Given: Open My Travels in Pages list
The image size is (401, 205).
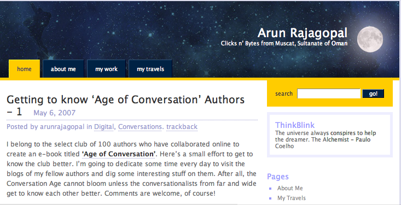Looking at the screenshot, I should click(292, 198).
